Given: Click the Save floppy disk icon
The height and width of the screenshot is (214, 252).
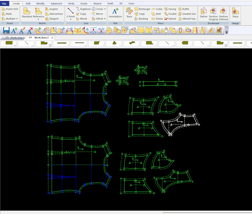Looking at the screenshot, I should coord(6,30).
